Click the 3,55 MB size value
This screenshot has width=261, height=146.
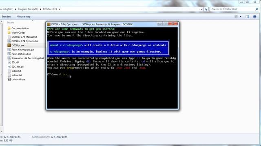pyautogui.click(x=8, y=141)
